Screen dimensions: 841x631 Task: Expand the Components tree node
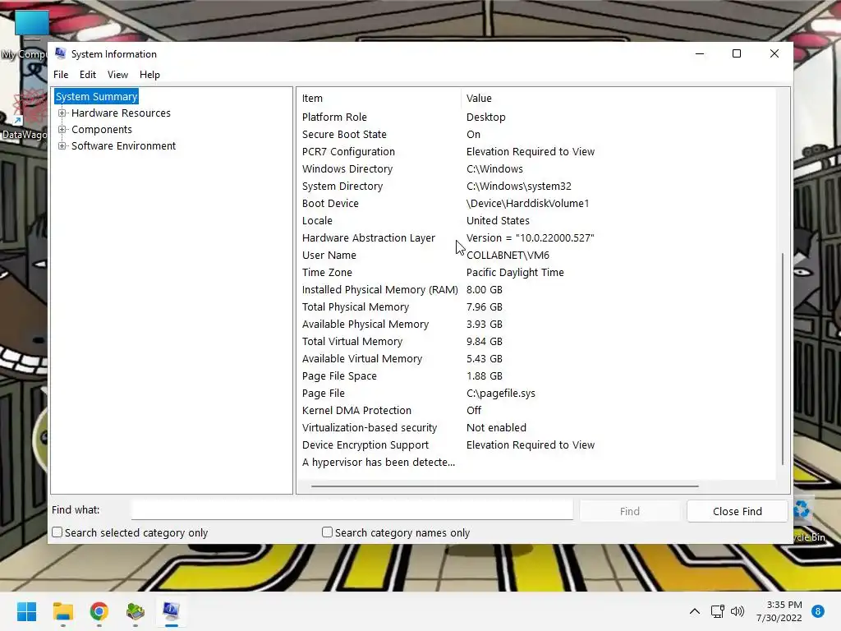point(62,129)
